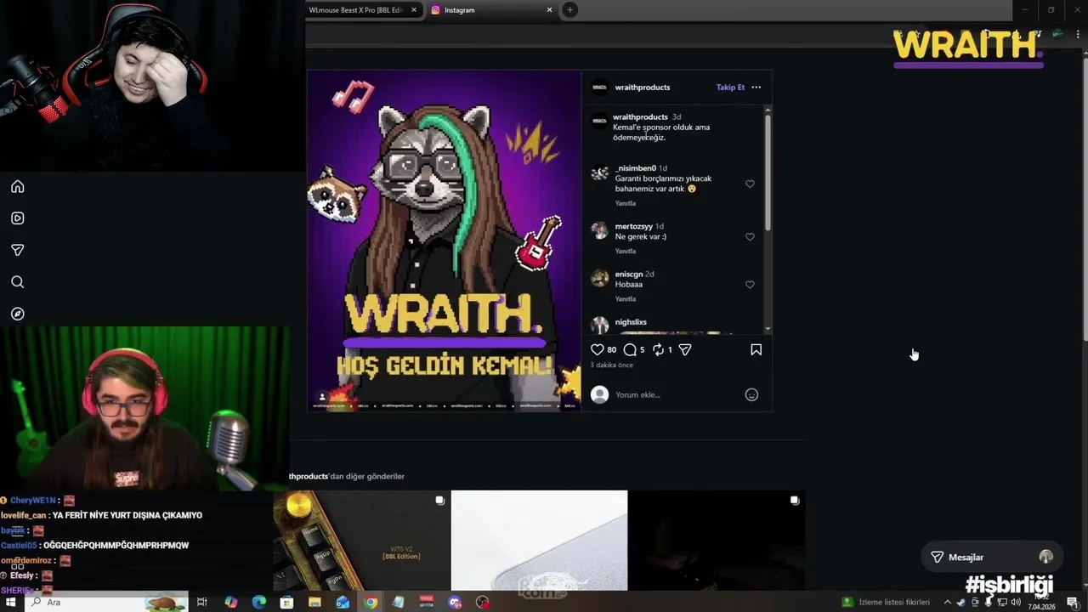Open mertozsyy's profile picture
Viewport: 1088px width, 612px height.
coord(599,230)
